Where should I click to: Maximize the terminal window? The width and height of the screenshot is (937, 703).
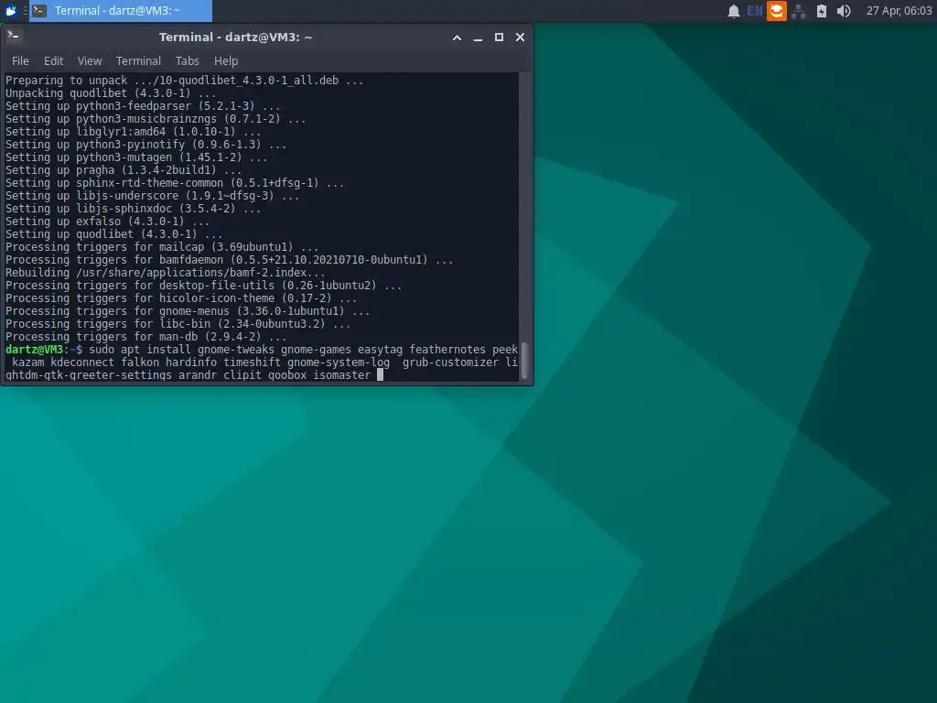point(499,37)
